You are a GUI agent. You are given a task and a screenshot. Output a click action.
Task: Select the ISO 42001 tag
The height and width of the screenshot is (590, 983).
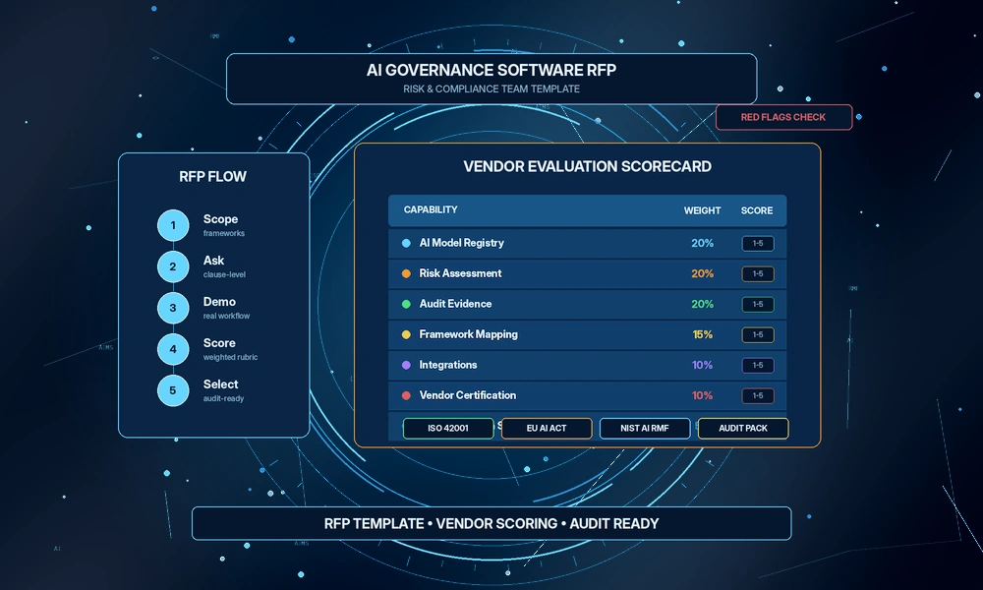pyautogui.click(x=448, y=428)
